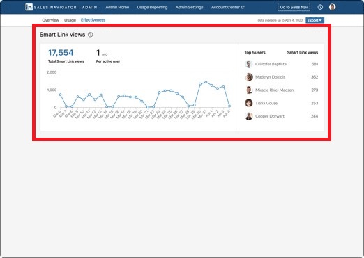Open Madelyn Dokidis's name link
364x258 pixels.
[x=270, y=77]
